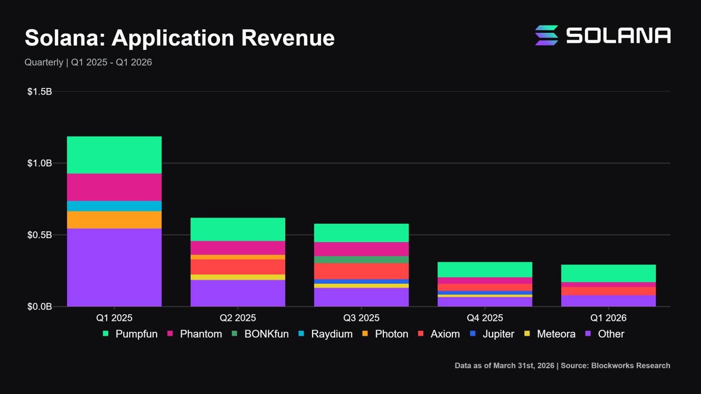The image size is (701, 394).
Task: Click the green Pumpfun legend swatch
Action: click(x=106, y=334)
